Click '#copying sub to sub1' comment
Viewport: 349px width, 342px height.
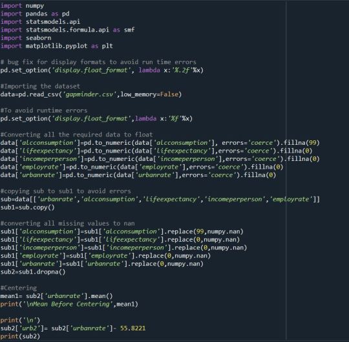66,191
